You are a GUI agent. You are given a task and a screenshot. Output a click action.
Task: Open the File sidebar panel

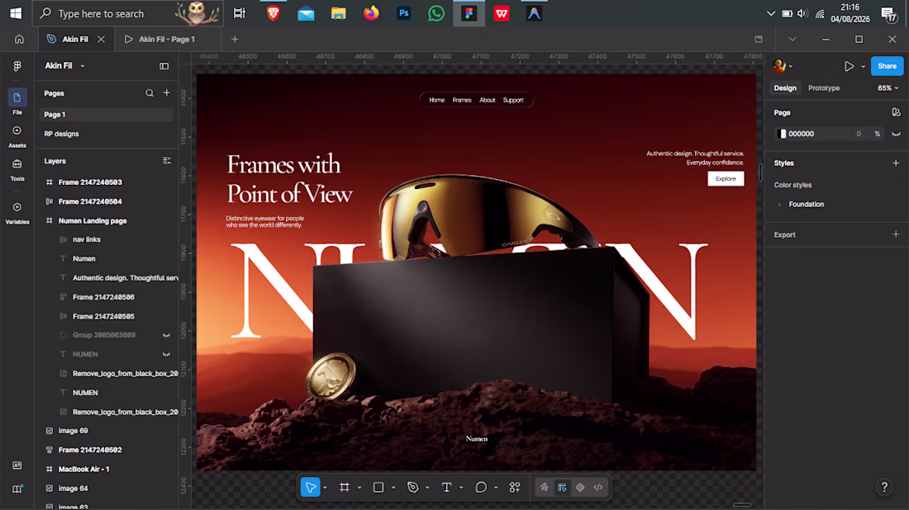coord(17,102)
